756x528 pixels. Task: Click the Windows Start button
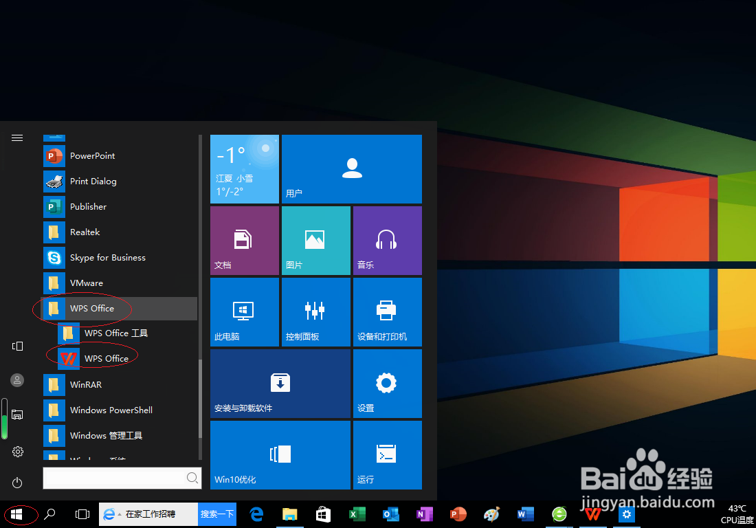(x=16, y=514)
